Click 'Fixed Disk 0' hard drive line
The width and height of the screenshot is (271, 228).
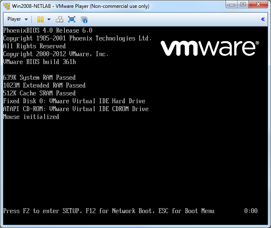point(74,101)
